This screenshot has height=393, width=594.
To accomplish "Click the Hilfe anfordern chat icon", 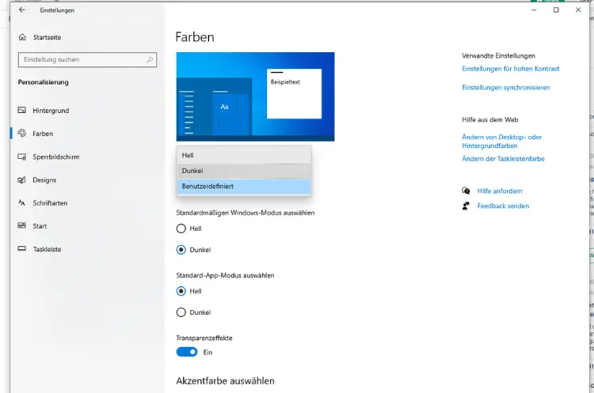I will click(466, 191).
